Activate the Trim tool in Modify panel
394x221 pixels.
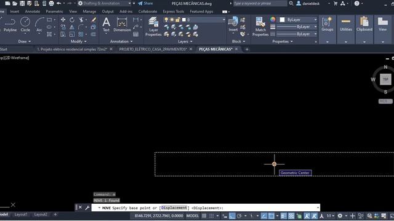[81, 20]
